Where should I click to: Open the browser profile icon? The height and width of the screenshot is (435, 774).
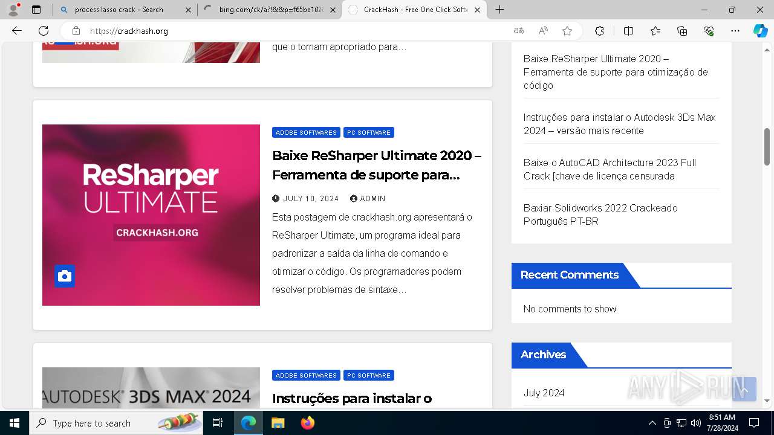[13, 10]
